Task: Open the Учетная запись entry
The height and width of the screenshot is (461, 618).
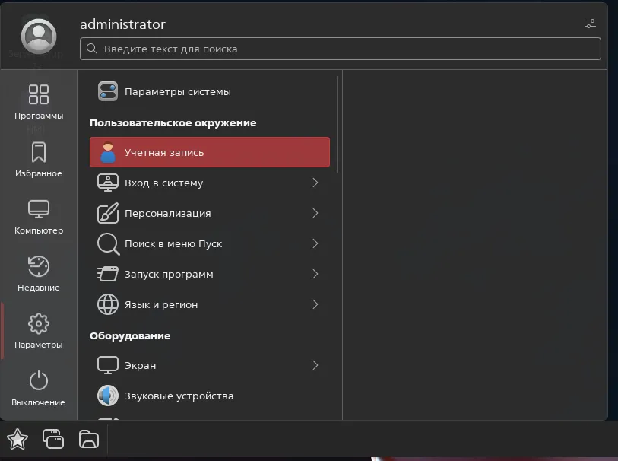Action: click(210, 152)
